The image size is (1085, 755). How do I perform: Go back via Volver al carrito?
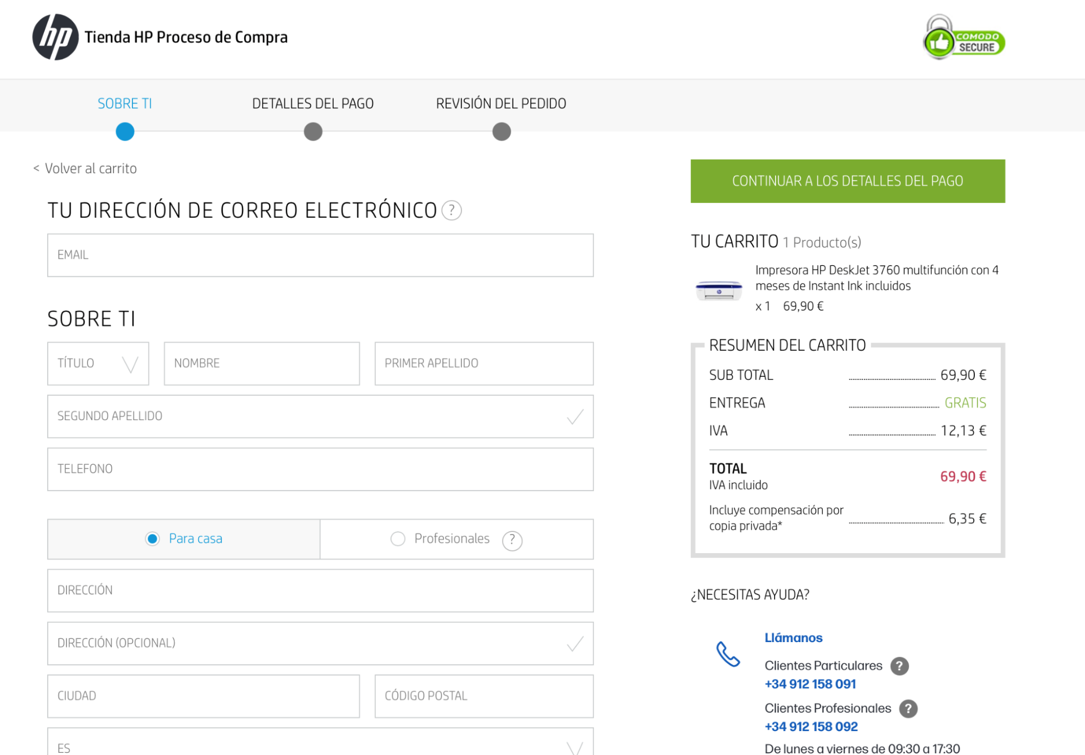point(85,168)
